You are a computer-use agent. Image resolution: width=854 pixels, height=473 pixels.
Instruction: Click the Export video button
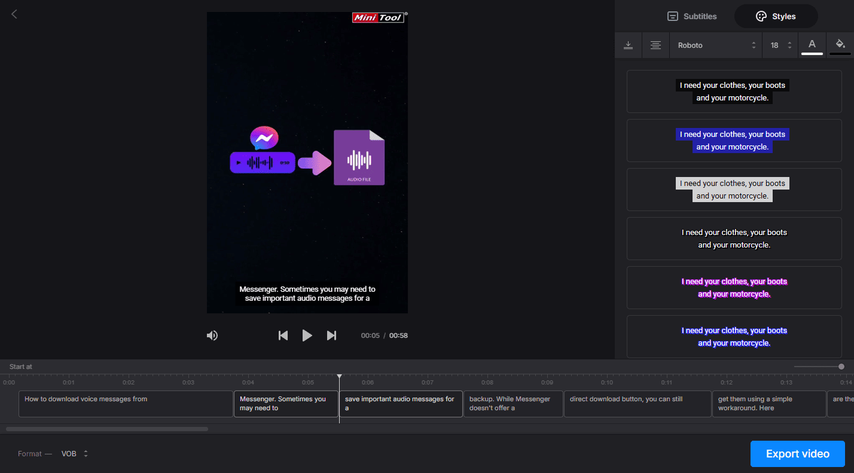tap(797, 454)
